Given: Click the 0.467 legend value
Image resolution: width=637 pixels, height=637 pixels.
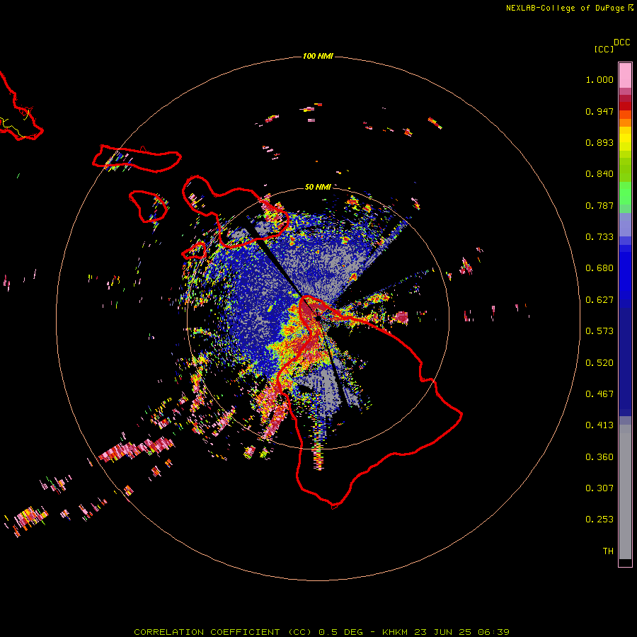Looking at the screenshot, I should pyautogui.click(x=599, y=394).
